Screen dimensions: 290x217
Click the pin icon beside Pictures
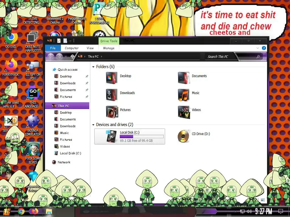pyautogui.click(x=87, y=97)
